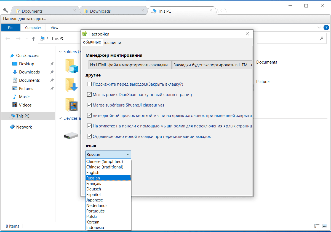Collapse the Russian language combo box
The image size is (331, 232).
pos(108,155)
